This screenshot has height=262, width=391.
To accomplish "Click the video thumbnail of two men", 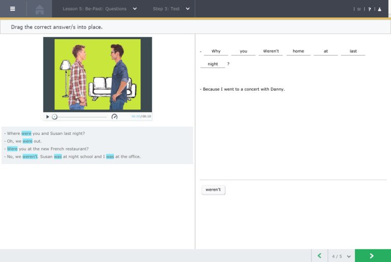I will 97,74.
